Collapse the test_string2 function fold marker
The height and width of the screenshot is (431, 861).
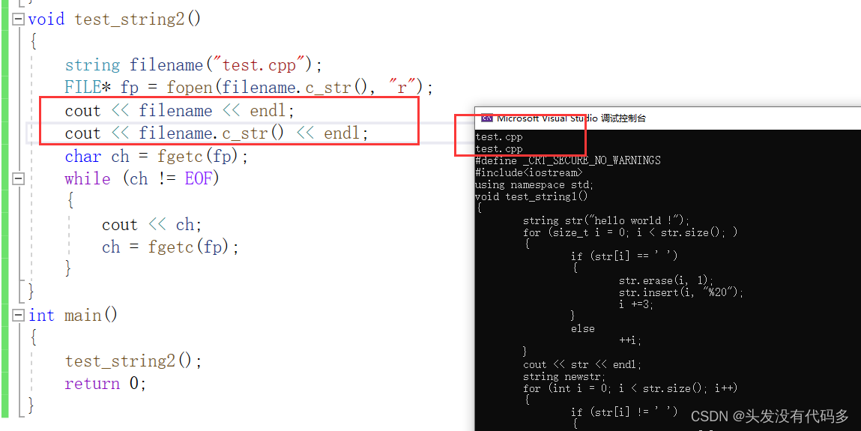point(19,19)
